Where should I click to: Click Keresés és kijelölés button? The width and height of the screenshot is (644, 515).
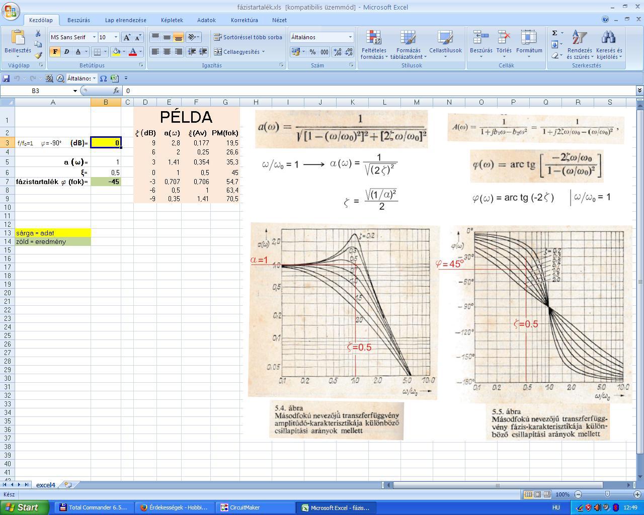click(609, 44)
